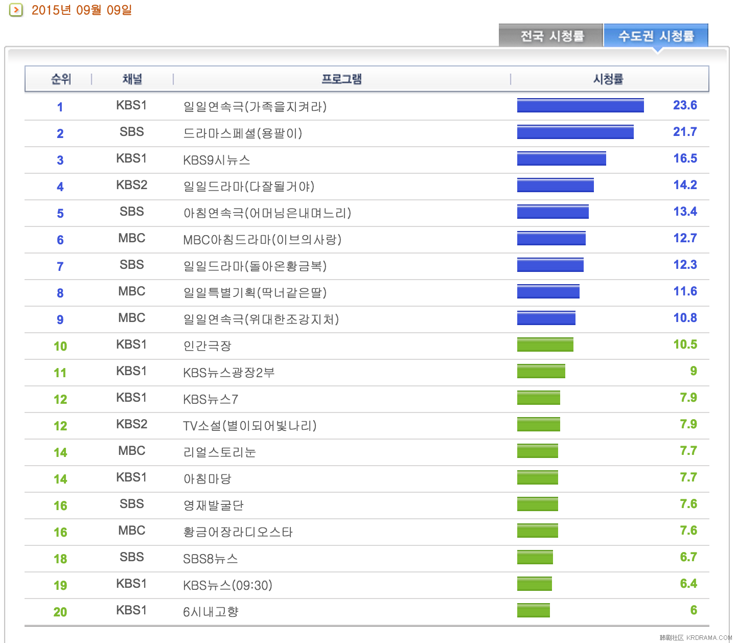Click rank number 20

coord(60,612)
